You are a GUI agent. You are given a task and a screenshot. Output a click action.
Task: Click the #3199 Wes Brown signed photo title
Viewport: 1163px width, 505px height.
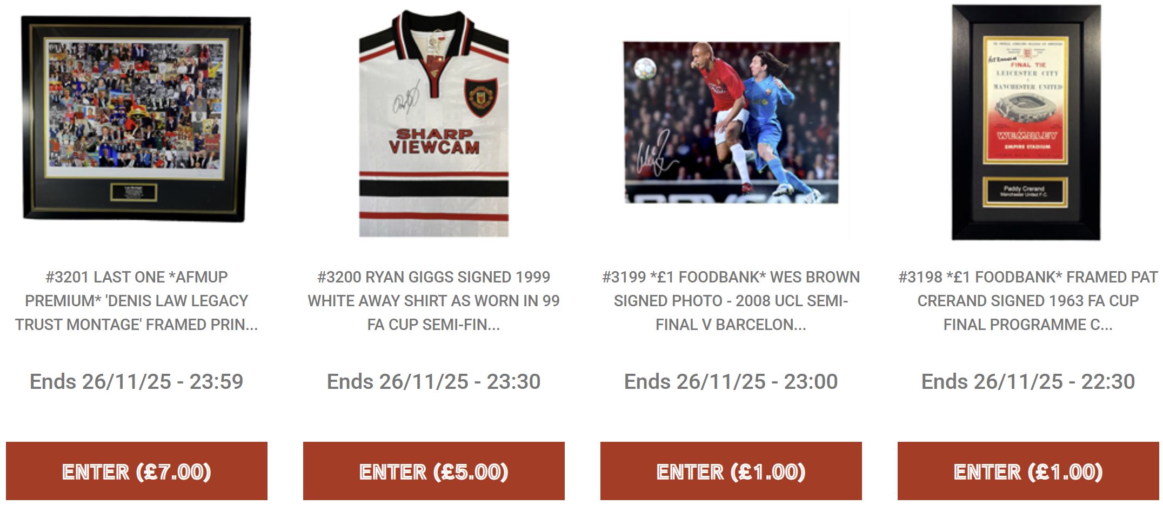click(x=731, y=301)
